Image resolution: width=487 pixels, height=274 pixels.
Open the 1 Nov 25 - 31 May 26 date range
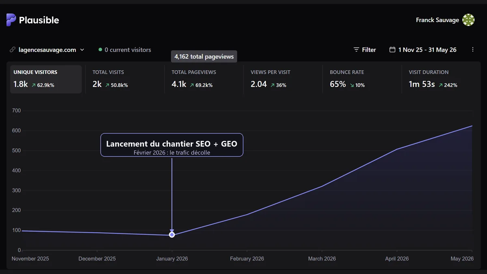click(423, 50)
